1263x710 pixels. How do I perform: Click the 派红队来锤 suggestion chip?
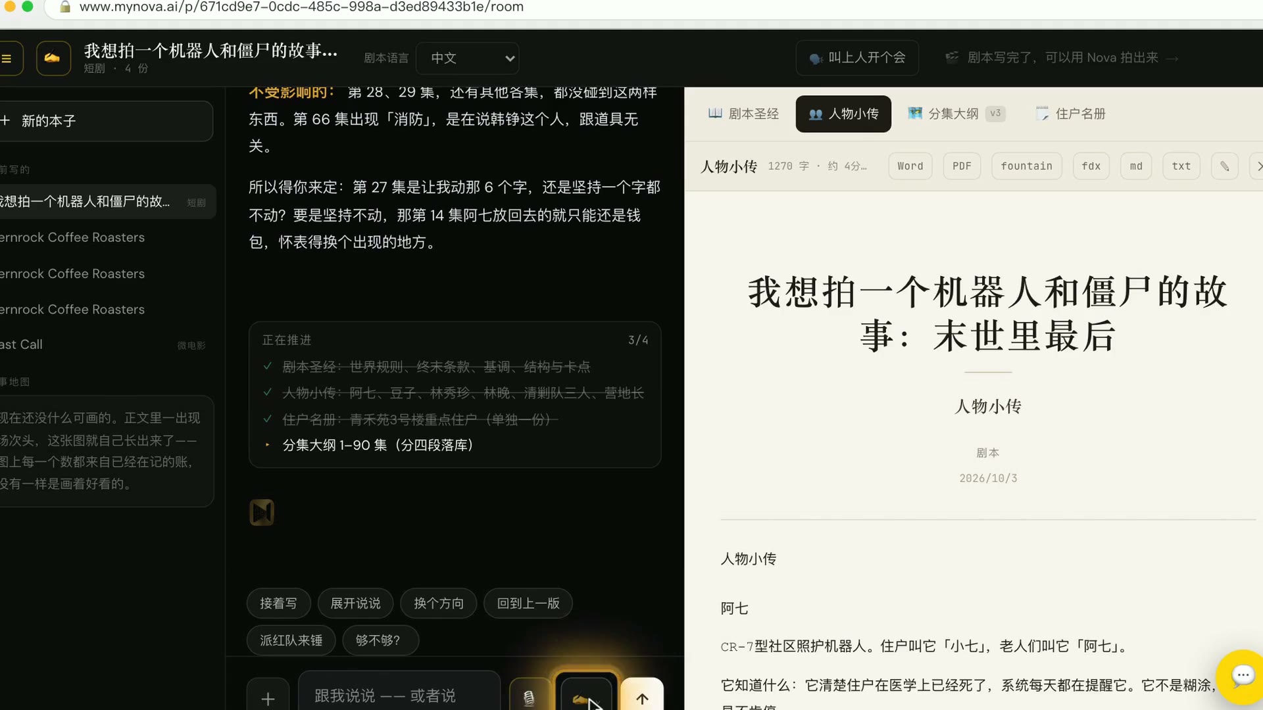291,640
